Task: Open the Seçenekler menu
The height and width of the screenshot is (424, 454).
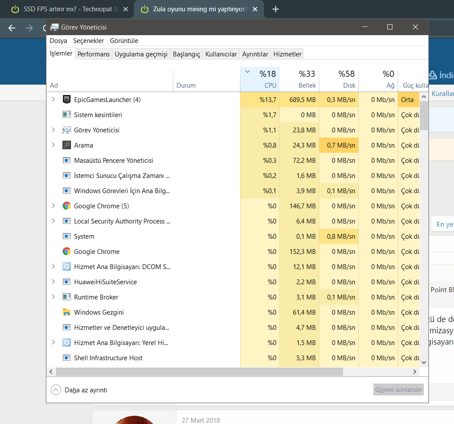Action: pyautogui.click(x=88, y=41)
